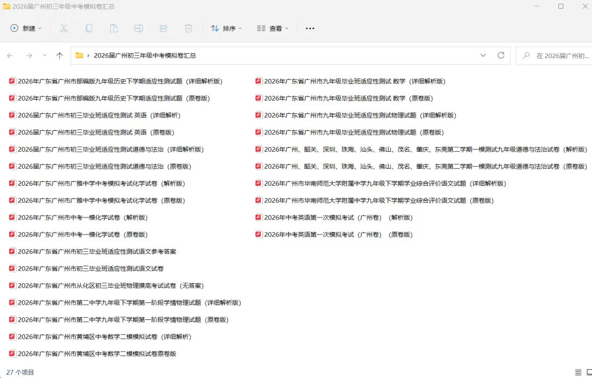Go back with the left arrow
This screenshot has height=378, width=592.
point(10,55)
